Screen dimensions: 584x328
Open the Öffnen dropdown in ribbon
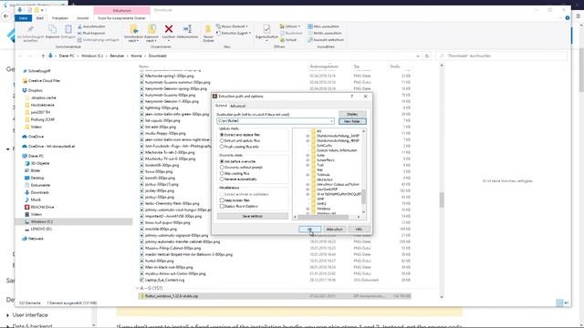click(290, 26)
